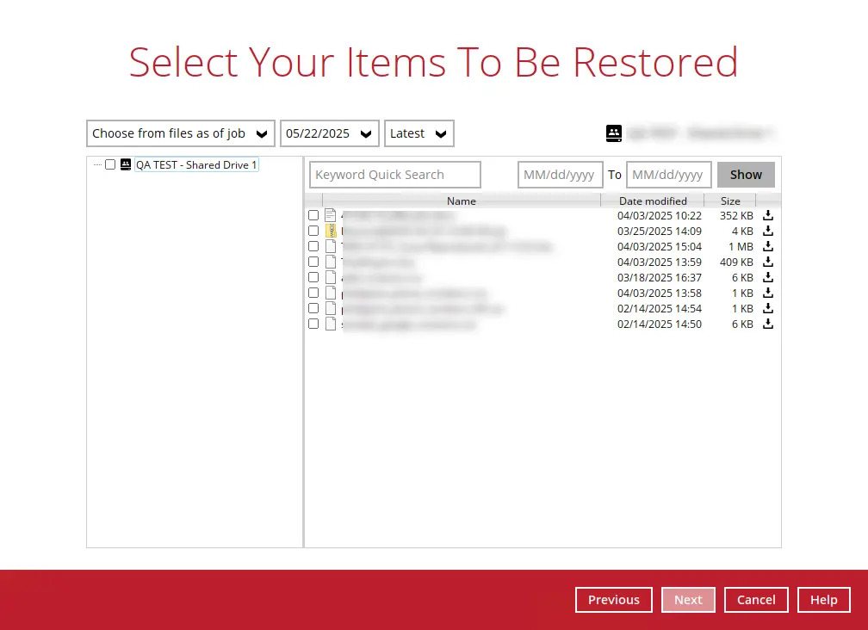Image resolution: width=868 pixels, height=630 pixels.
Task: Open the Latest version dropdown
Action: (x=418, y=133)
